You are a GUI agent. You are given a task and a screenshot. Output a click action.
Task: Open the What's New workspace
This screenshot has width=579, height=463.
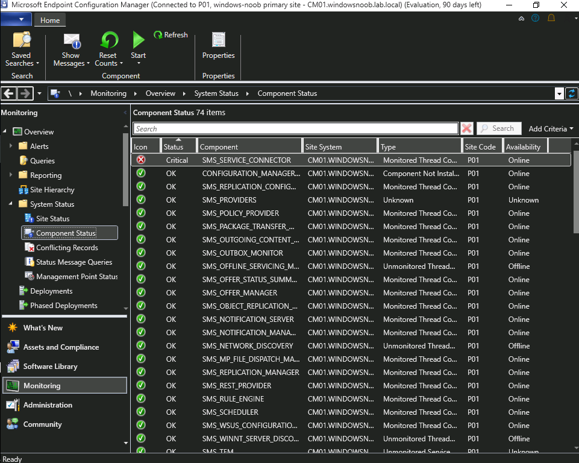coord(43,328)
